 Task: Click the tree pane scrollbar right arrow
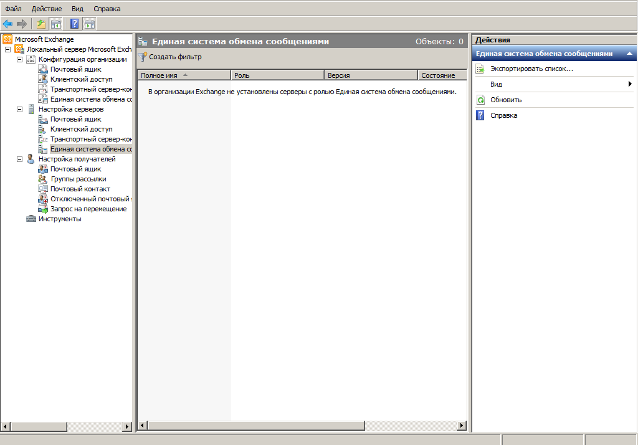point(127,427)
